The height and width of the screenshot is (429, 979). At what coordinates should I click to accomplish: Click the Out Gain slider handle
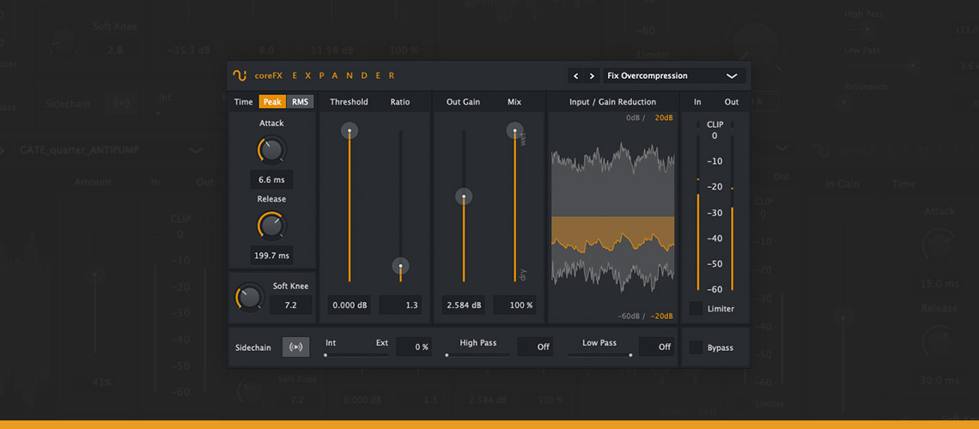point(464,197)
